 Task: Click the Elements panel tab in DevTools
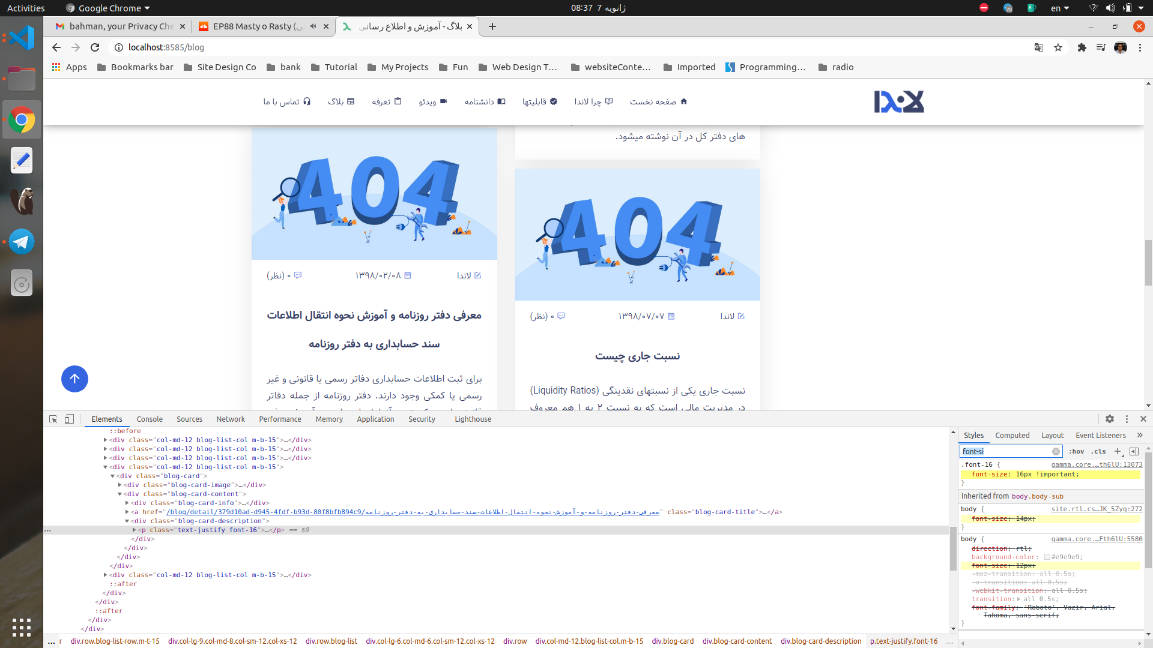tap(107, 419)
